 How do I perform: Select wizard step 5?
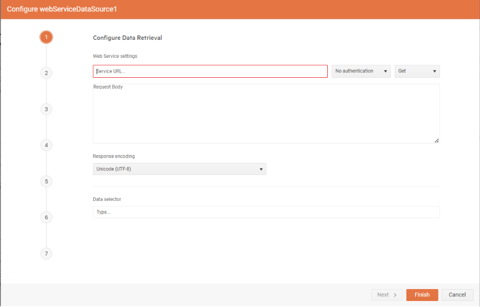pyautogui.click(x=46, y=181)
